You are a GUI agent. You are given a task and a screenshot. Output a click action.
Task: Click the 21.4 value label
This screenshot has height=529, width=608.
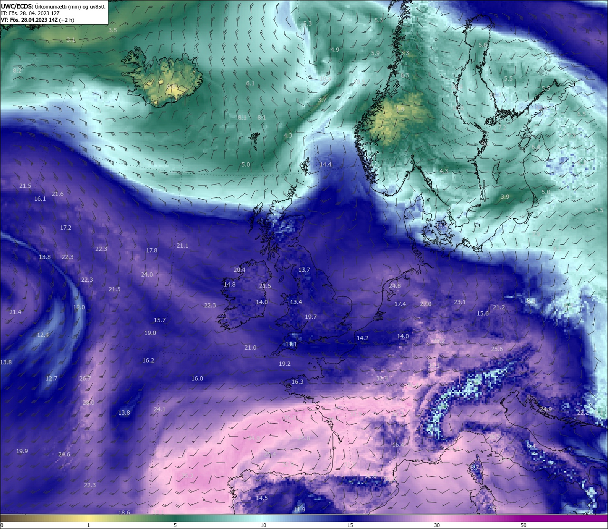15,312
